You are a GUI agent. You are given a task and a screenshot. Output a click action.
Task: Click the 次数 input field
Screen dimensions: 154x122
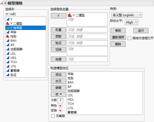pyautogui.click(x=60, y=101)
